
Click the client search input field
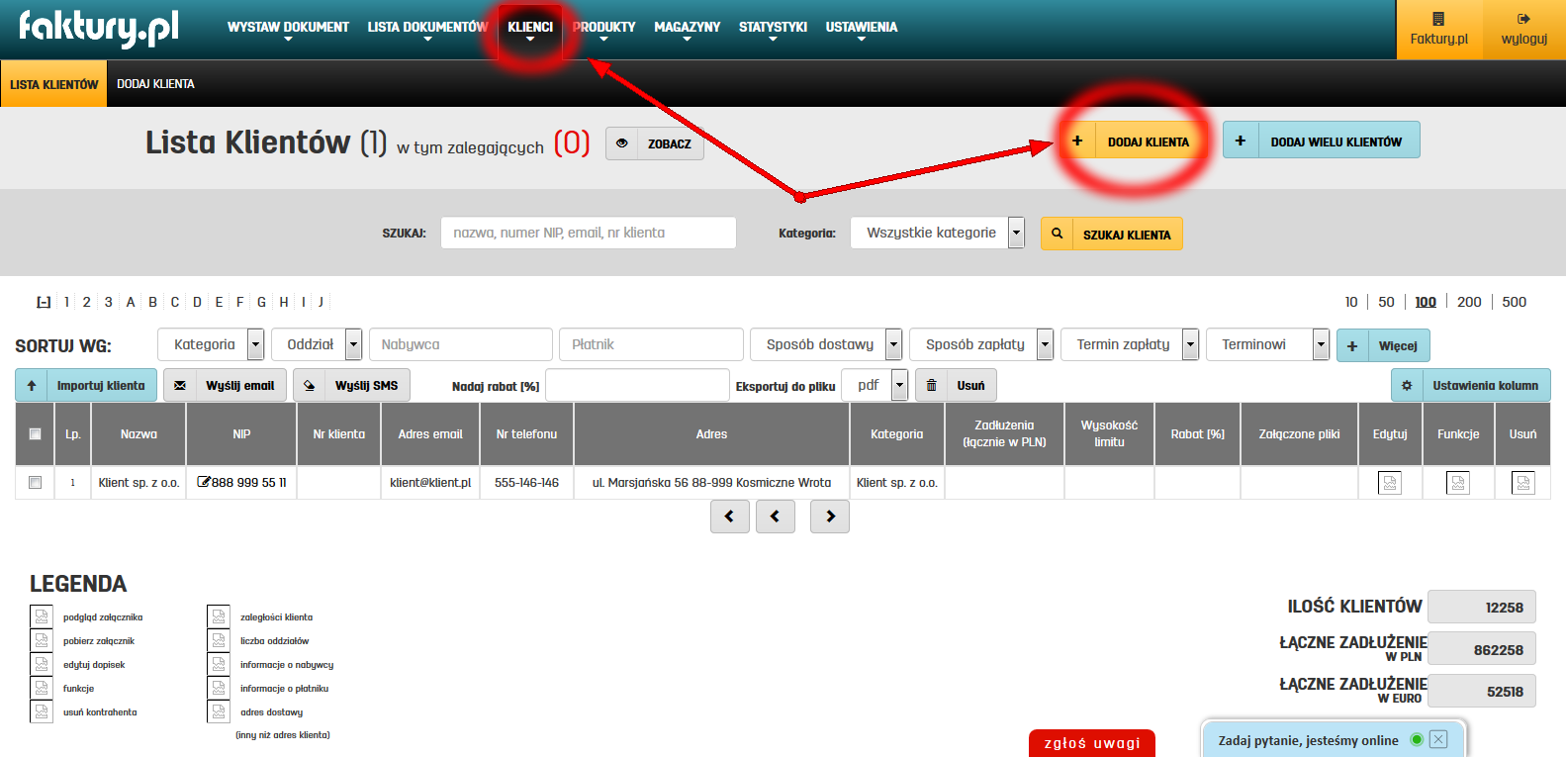(x=588, y=233)
